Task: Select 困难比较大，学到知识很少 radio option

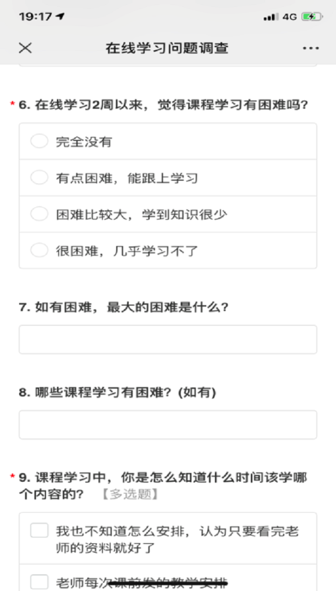Action: [39, 214]
